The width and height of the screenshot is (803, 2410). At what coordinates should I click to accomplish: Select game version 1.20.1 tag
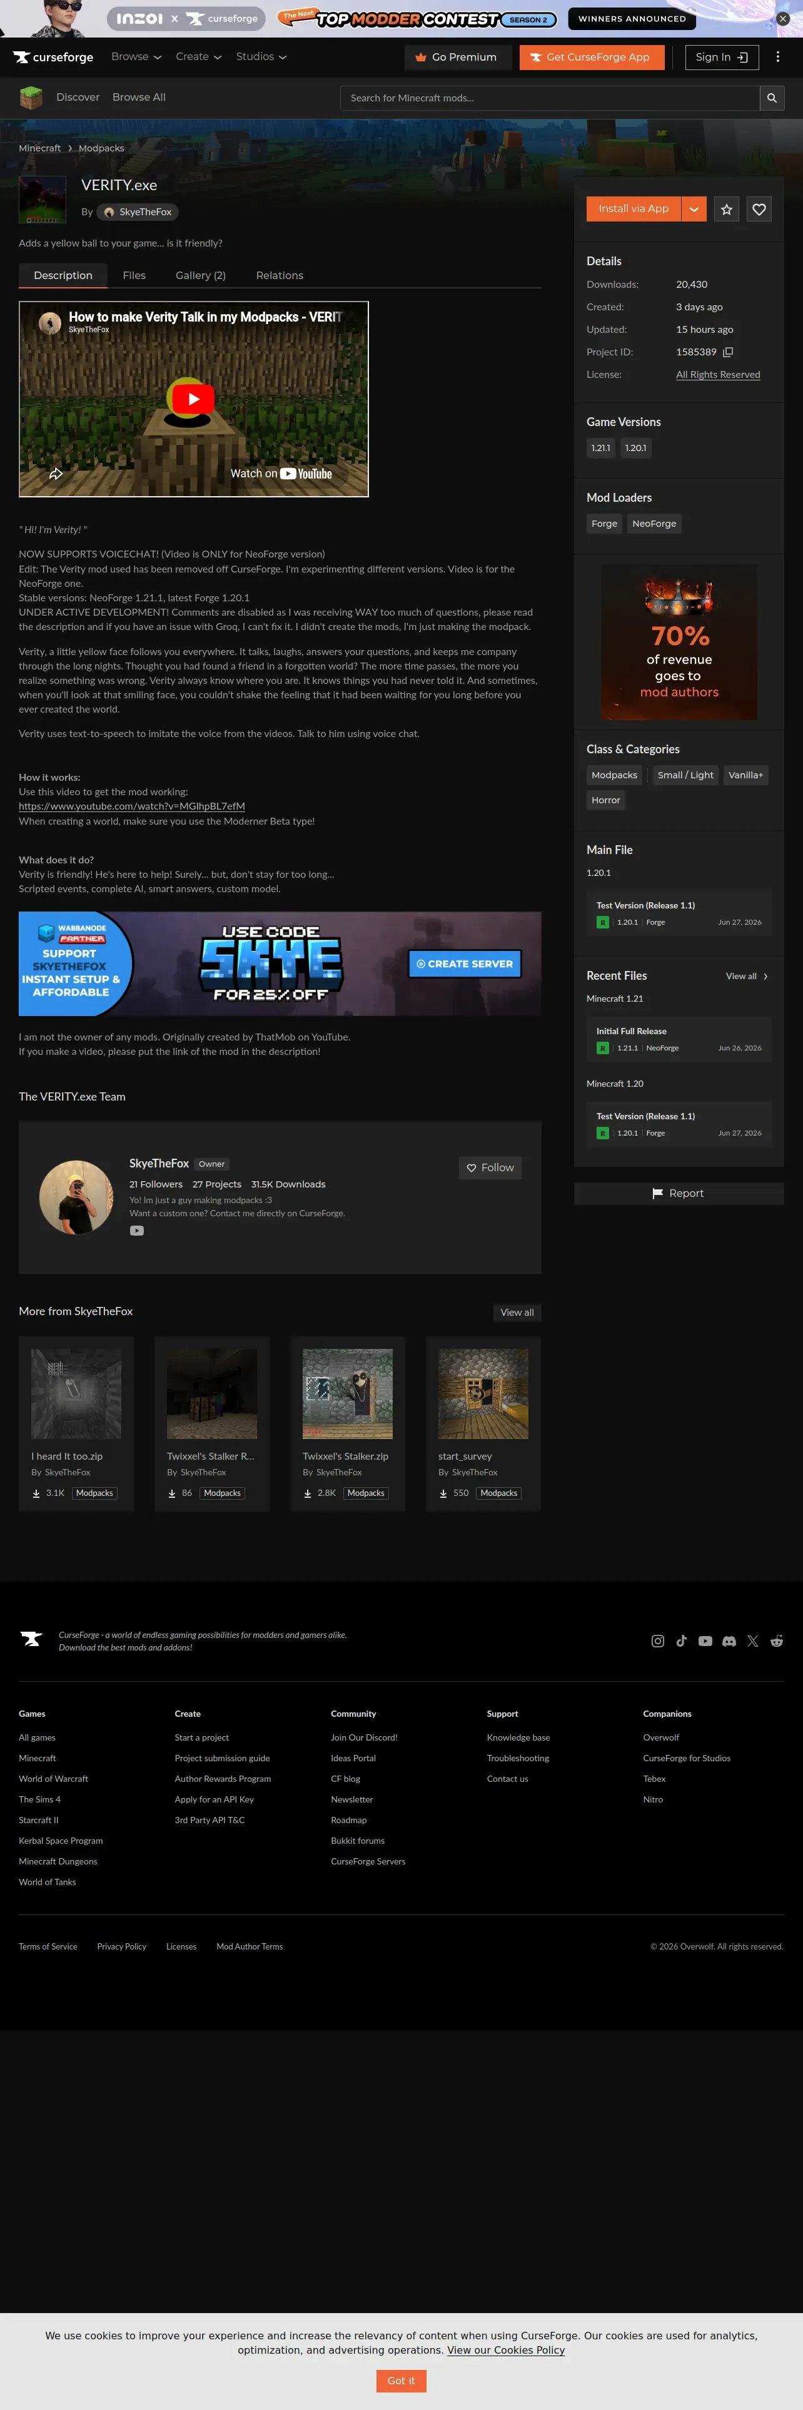(x=635, y=448)
